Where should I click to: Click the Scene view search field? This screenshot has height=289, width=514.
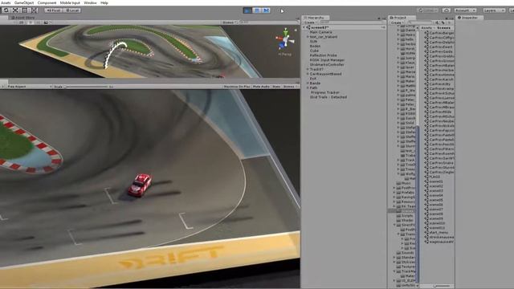click(267, 22)
